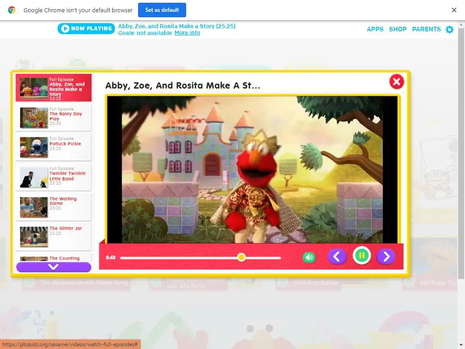Play The Waiting Game video
The width and height of the screenshot is (465, 349).
[54, 207]
